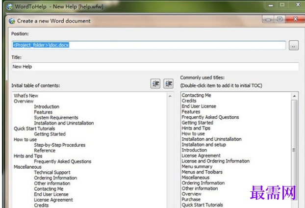Image resolution: width=305 pixels, height=208 pixels.
Task: Select Technical Support entry
Action: point(52,172)
